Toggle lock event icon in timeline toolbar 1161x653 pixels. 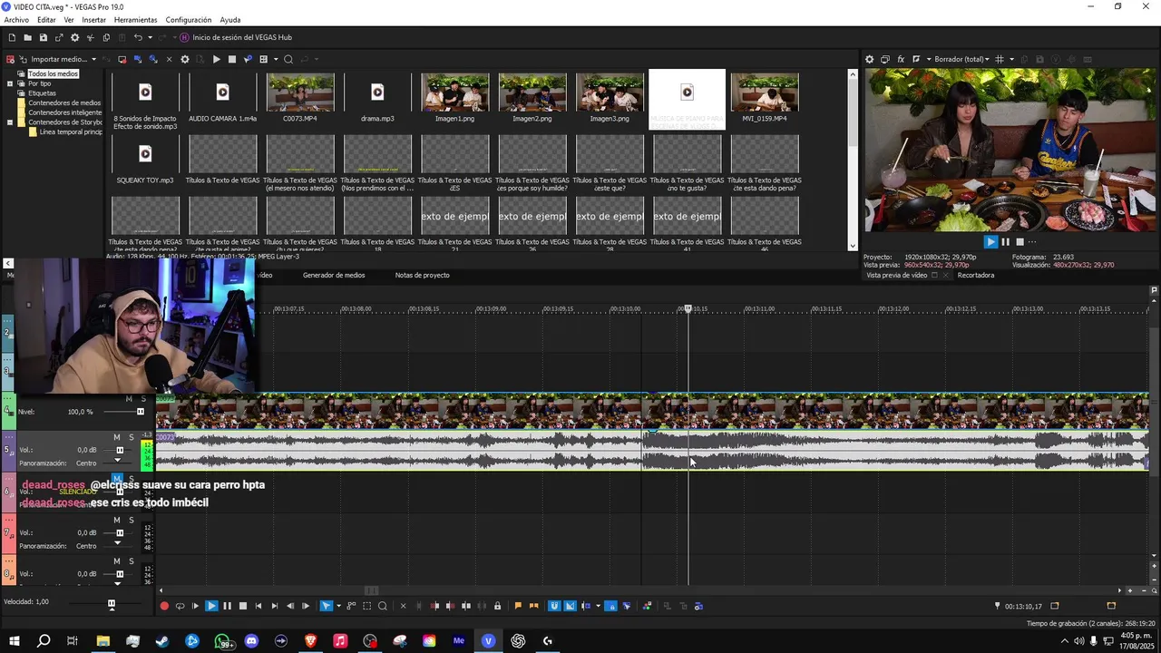click(x=497, y=606)
